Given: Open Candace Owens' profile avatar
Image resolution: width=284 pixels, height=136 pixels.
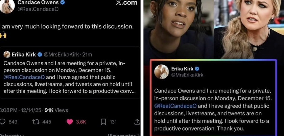Looking at the screenshot, I should (7, 6).
